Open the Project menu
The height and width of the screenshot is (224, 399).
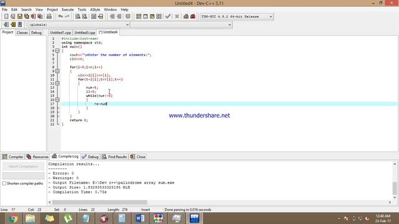(x=52, y=10)
